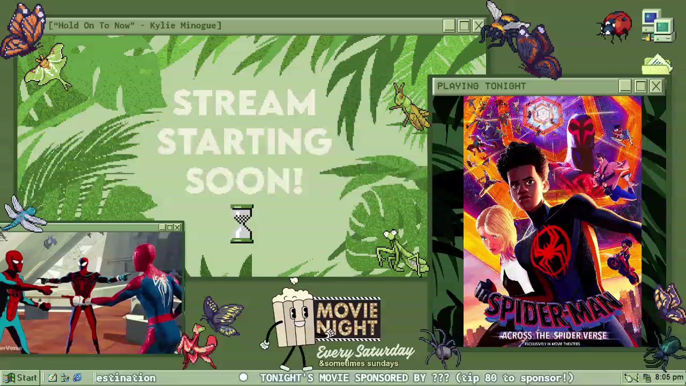Screen dimensions: 686x386
Task: Click the pointing Spider-Men video clip
Action: pos(91,293)
